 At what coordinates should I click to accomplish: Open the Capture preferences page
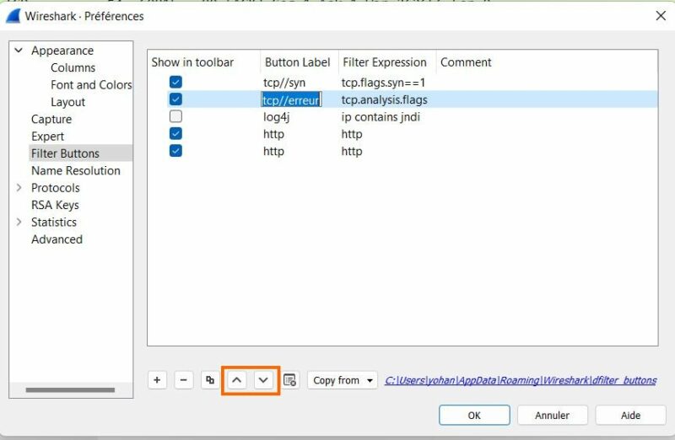[x=51, y=119]
